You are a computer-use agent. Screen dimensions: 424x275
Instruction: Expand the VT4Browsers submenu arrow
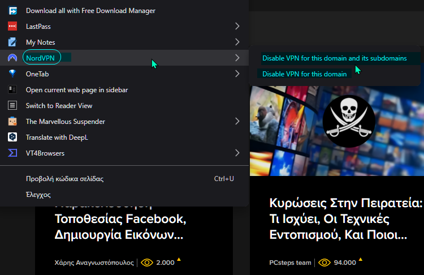pyautogui.click(x=237, y=153)
